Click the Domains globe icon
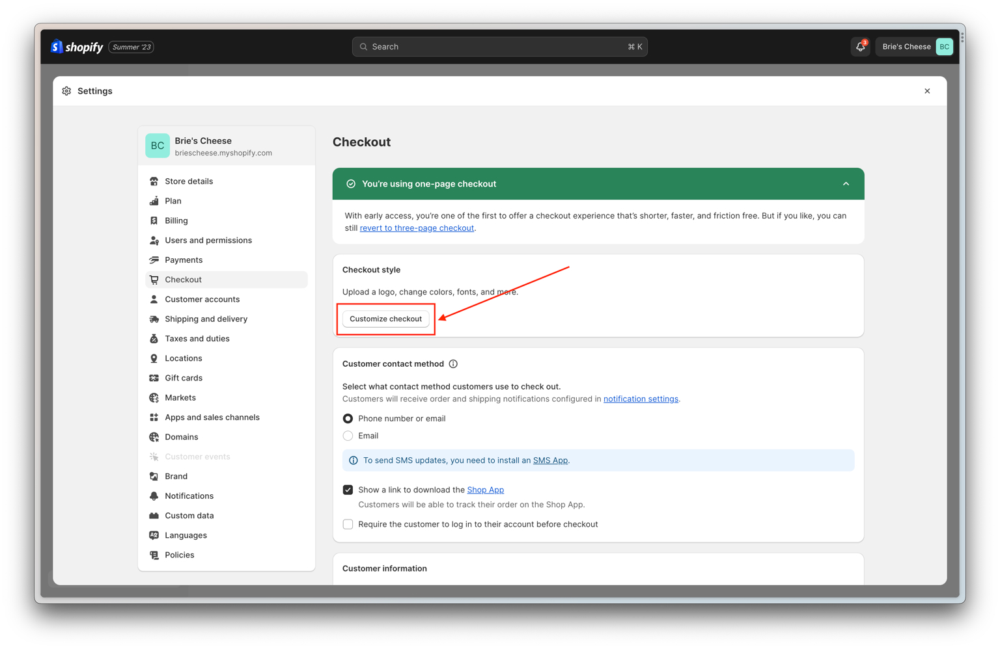 pyautogui.click(x=154, y=437)
